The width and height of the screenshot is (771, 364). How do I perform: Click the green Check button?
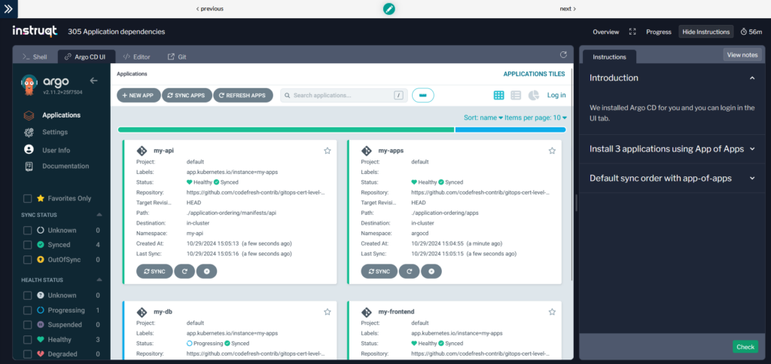[x=745, y=347]
